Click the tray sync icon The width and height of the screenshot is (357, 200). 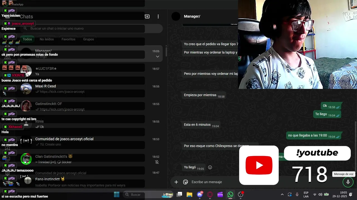[x=290, y=194]
